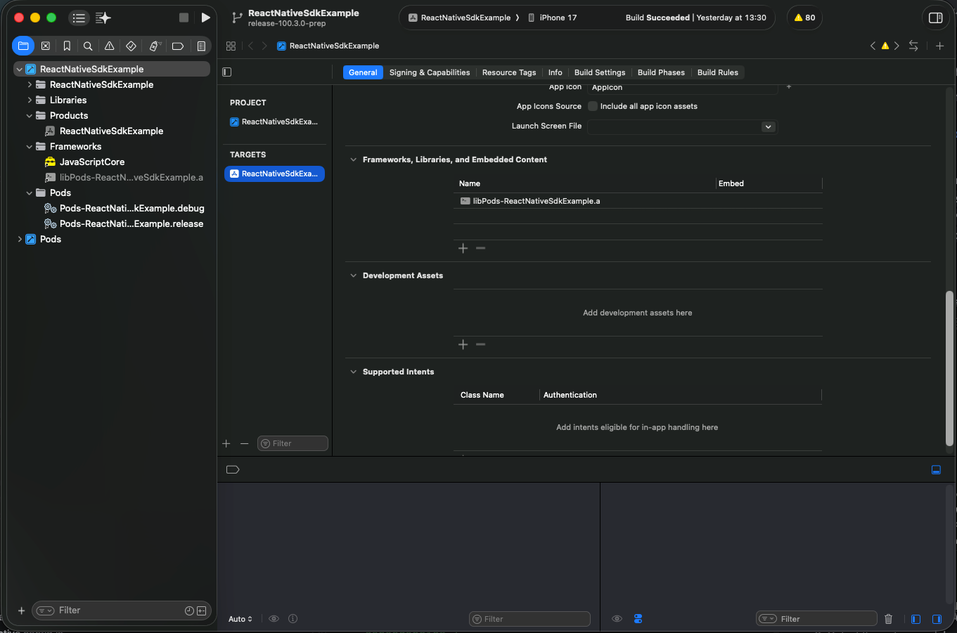Screen dimensions: 957x633
Task: Open the Launch Screen File dropdown
Action: [768, 126]
